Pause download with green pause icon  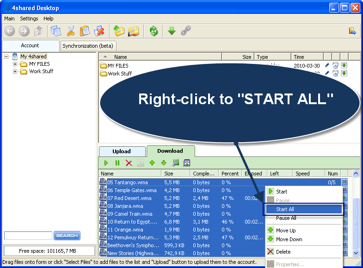click(117, 163)
